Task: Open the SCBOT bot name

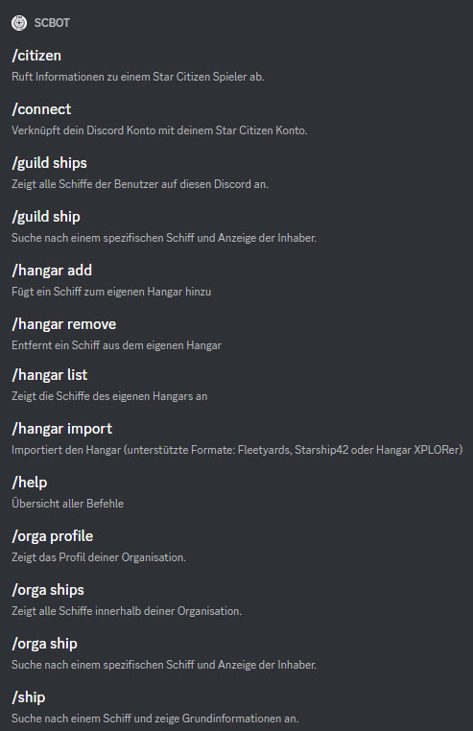Action: click(x=52, y=23)
